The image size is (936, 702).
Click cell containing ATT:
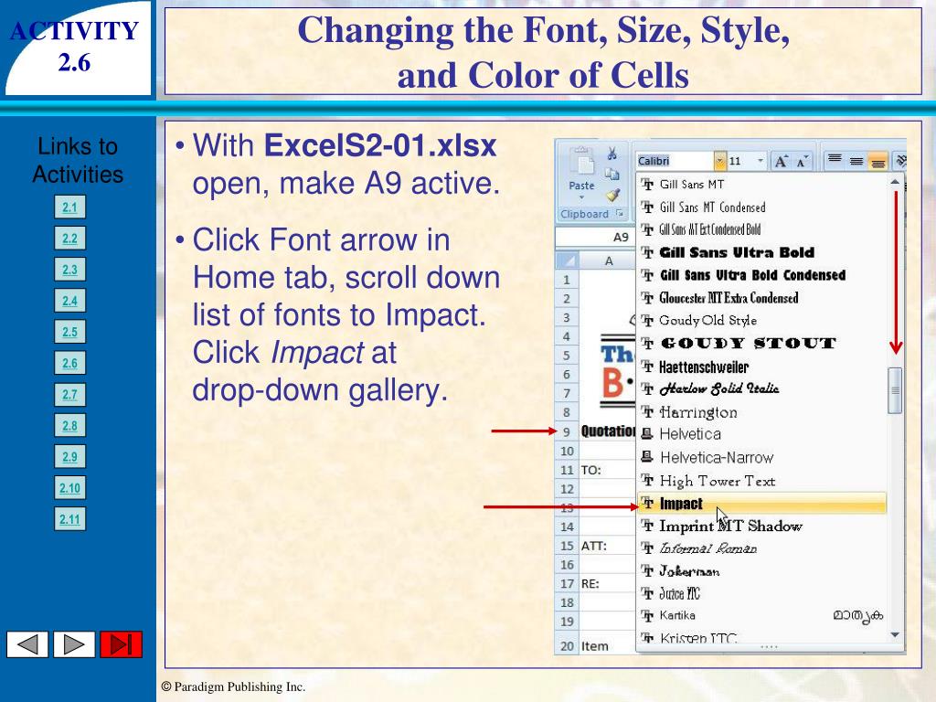(608, 546)
